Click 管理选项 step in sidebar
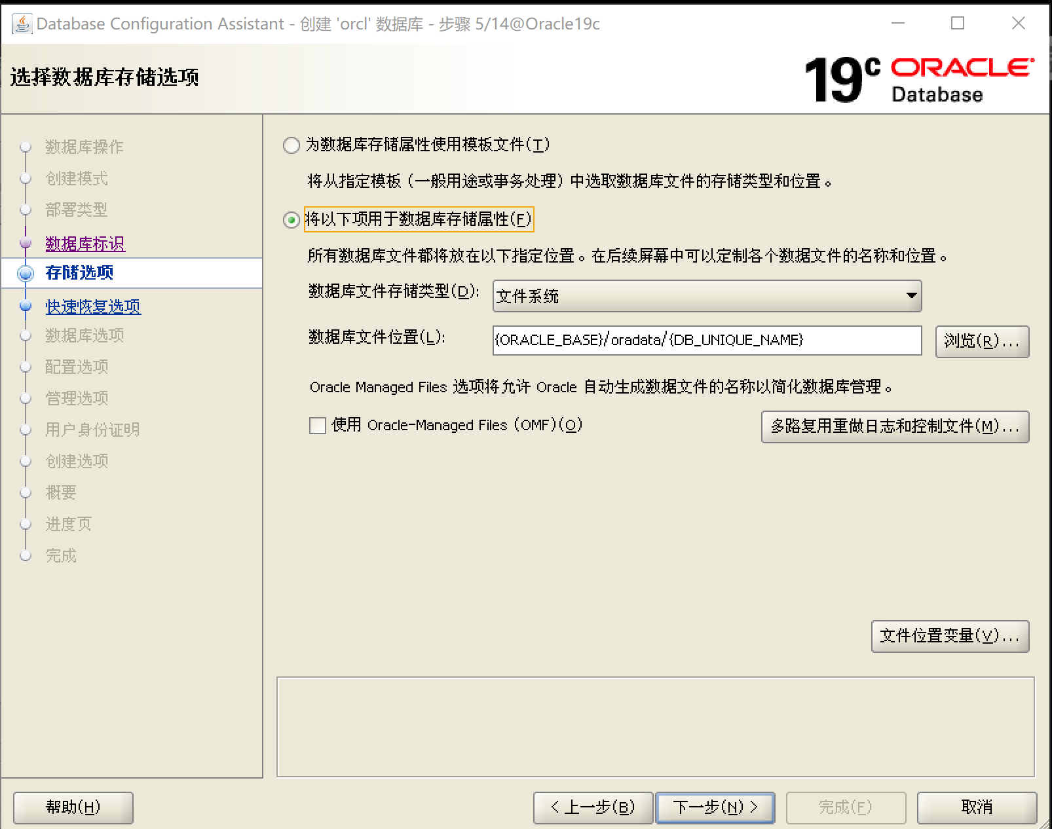 (77, 398)
